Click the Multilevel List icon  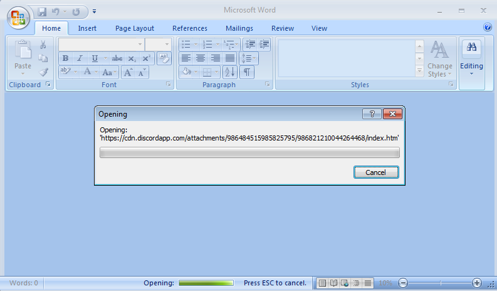click(229, 45)
